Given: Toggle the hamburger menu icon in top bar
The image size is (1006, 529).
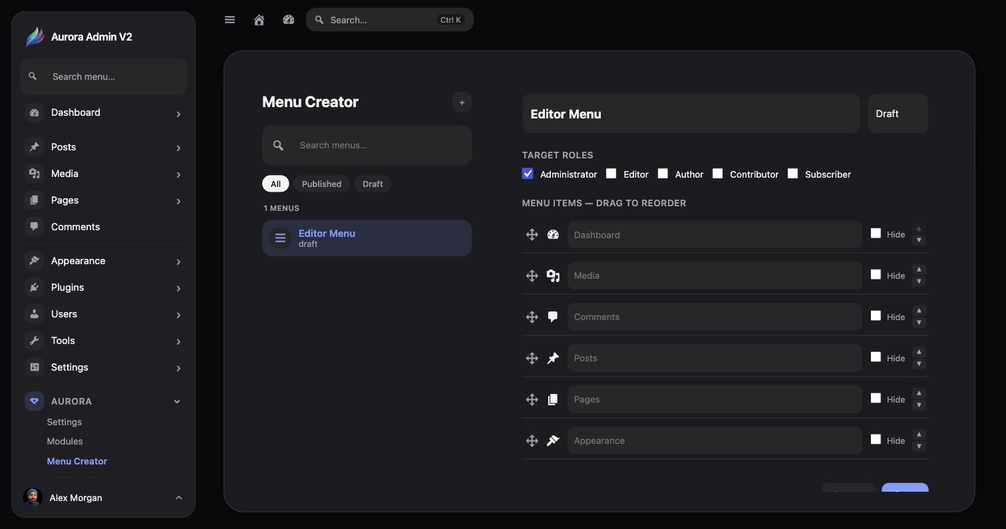Looking at the screenshot, I should [x=230, y=20].
